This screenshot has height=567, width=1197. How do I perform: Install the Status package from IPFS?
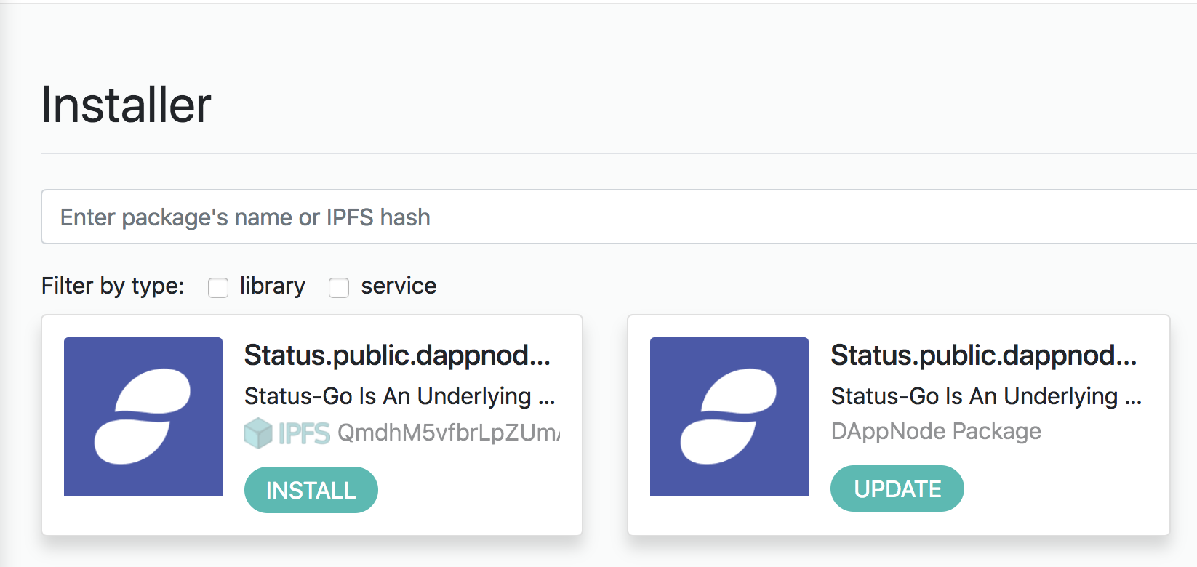pyautogui.click(x=311, y=490)
